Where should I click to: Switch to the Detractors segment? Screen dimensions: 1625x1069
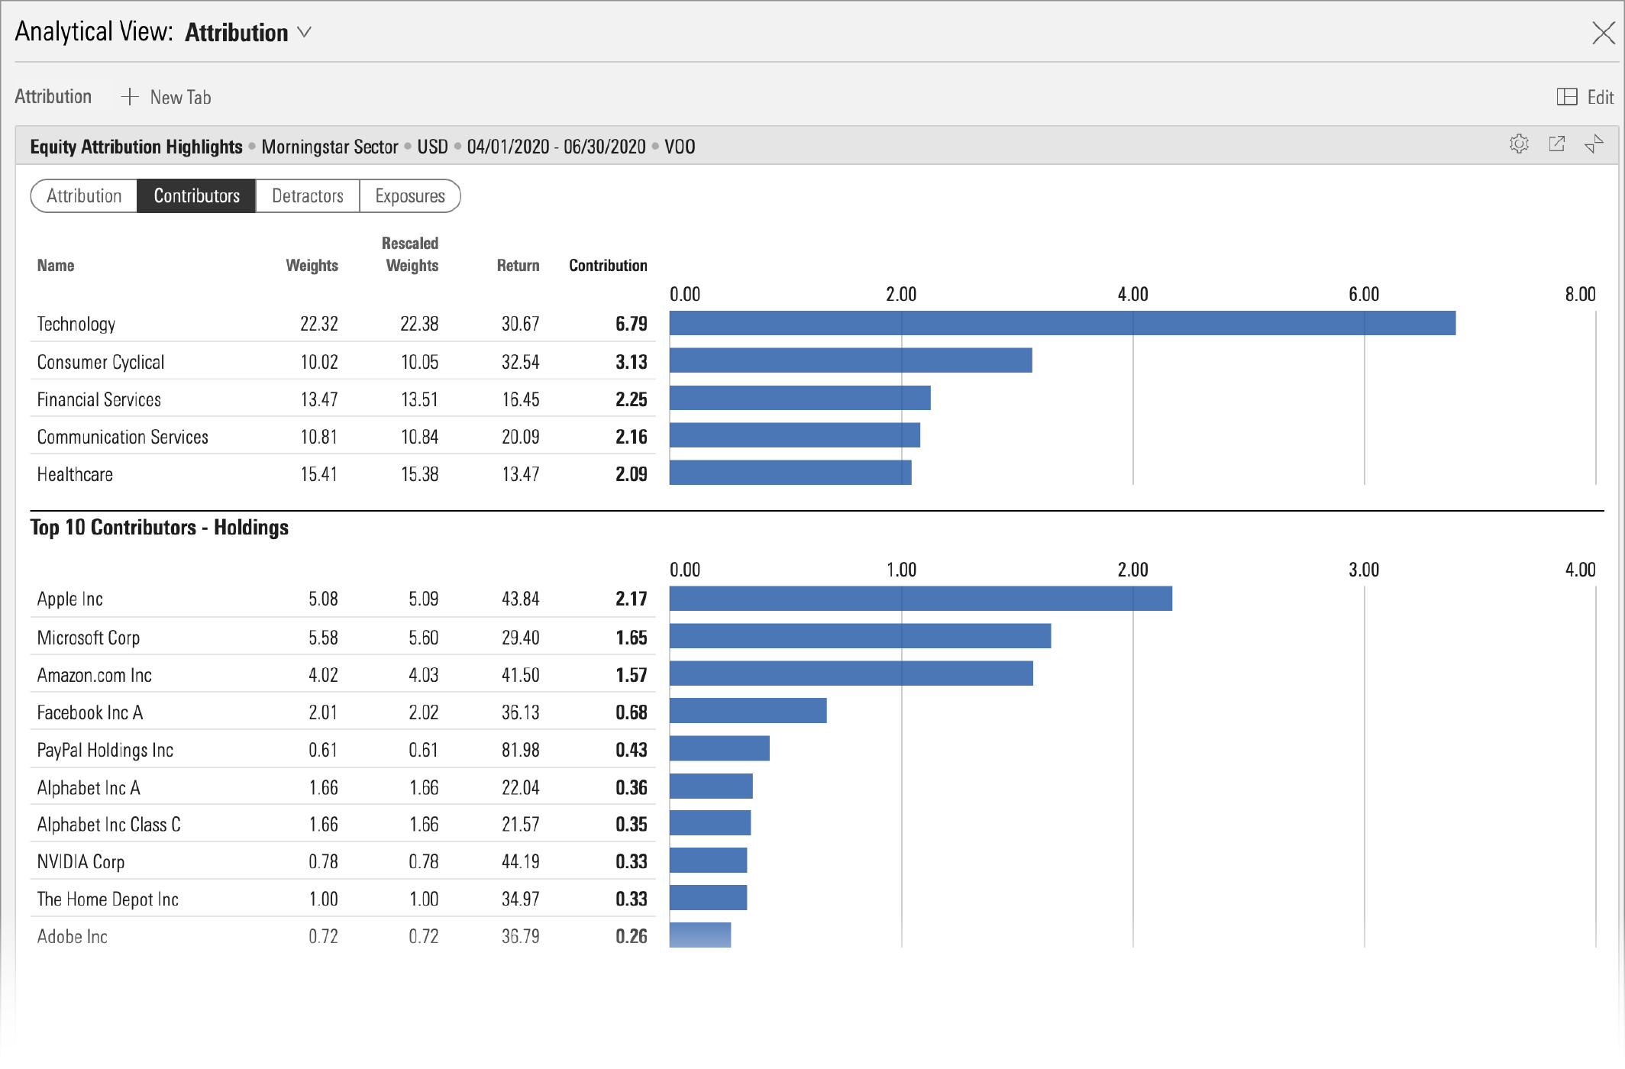(307, 196)
